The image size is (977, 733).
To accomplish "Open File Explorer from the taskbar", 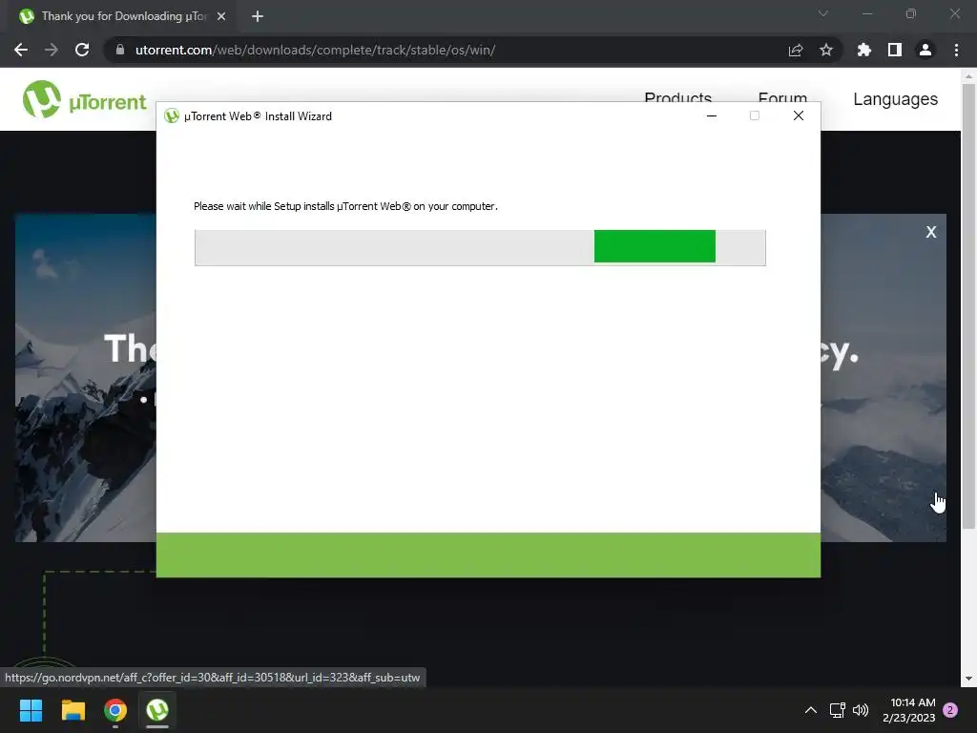I will [x=73, y=710].
